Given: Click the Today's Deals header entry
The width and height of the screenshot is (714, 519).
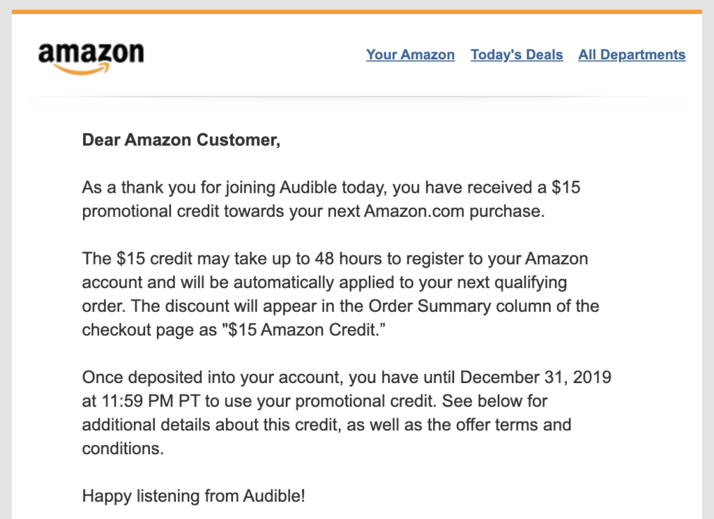Looking at the screenshot, I should pyautogui.click(x=516, y=54).
